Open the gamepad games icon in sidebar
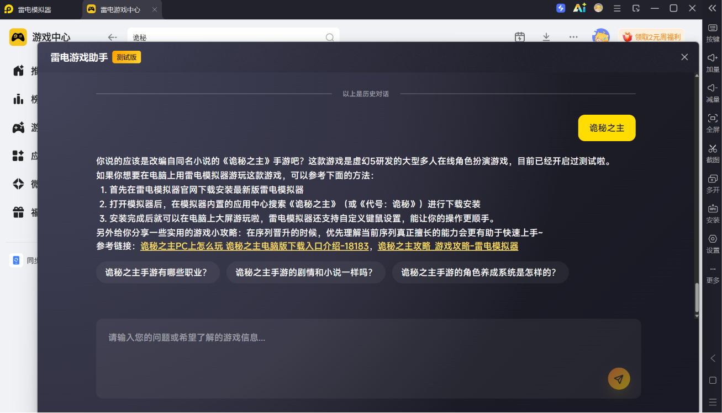This screenshot has width=722, height=413. tap(18, 127)
